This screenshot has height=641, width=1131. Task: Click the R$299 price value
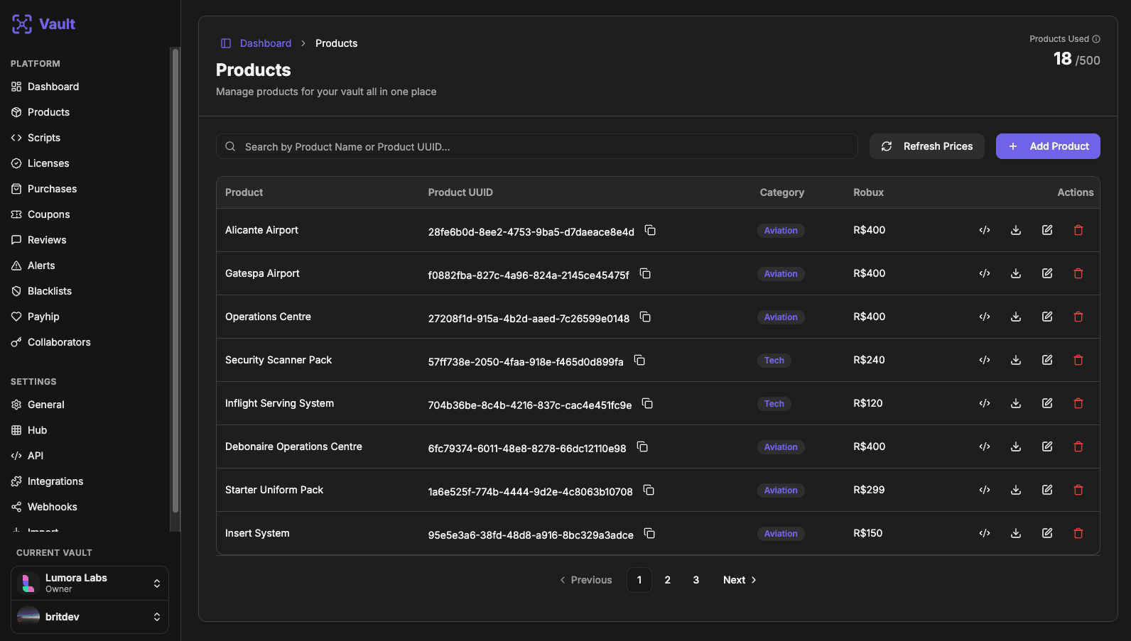click(869, 490)
